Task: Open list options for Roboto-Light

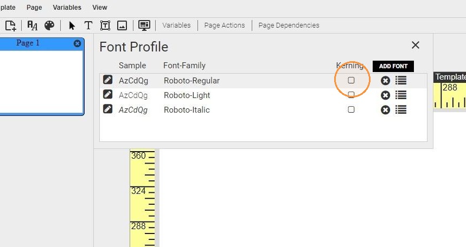Action: pos(401,95)
